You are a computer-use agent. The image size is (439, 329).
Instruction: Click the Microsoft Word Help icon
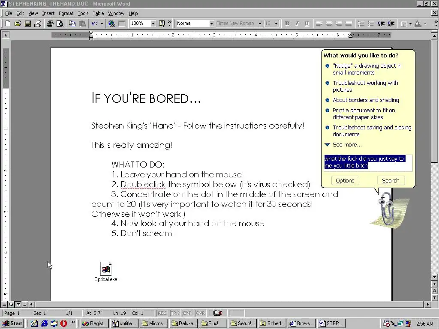[162, 24]
